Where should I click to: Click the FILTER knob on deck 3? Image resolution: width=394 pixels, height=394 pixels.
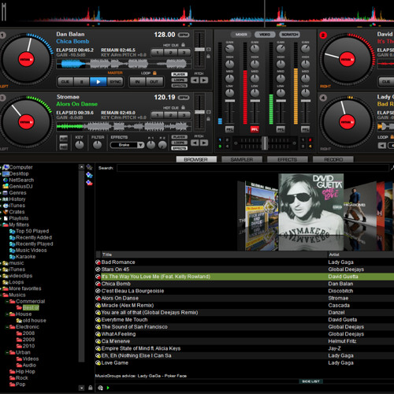97,145
